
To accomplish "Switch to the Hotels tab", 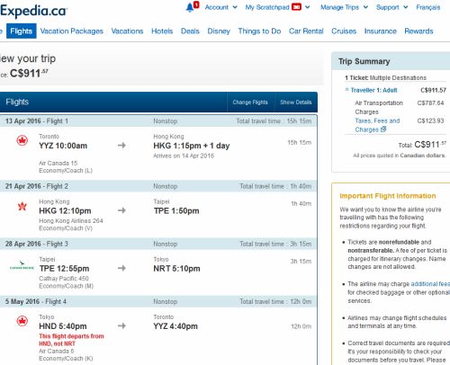I will pos(162,31).
